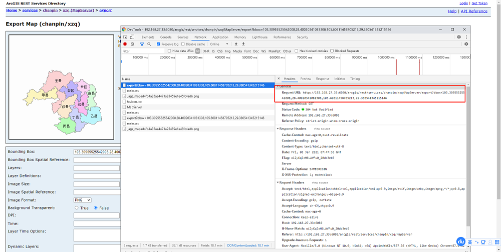Go to chanpin breadcrumb link
The height and width of the screenshot is (252, 501).
click(50, 10)
